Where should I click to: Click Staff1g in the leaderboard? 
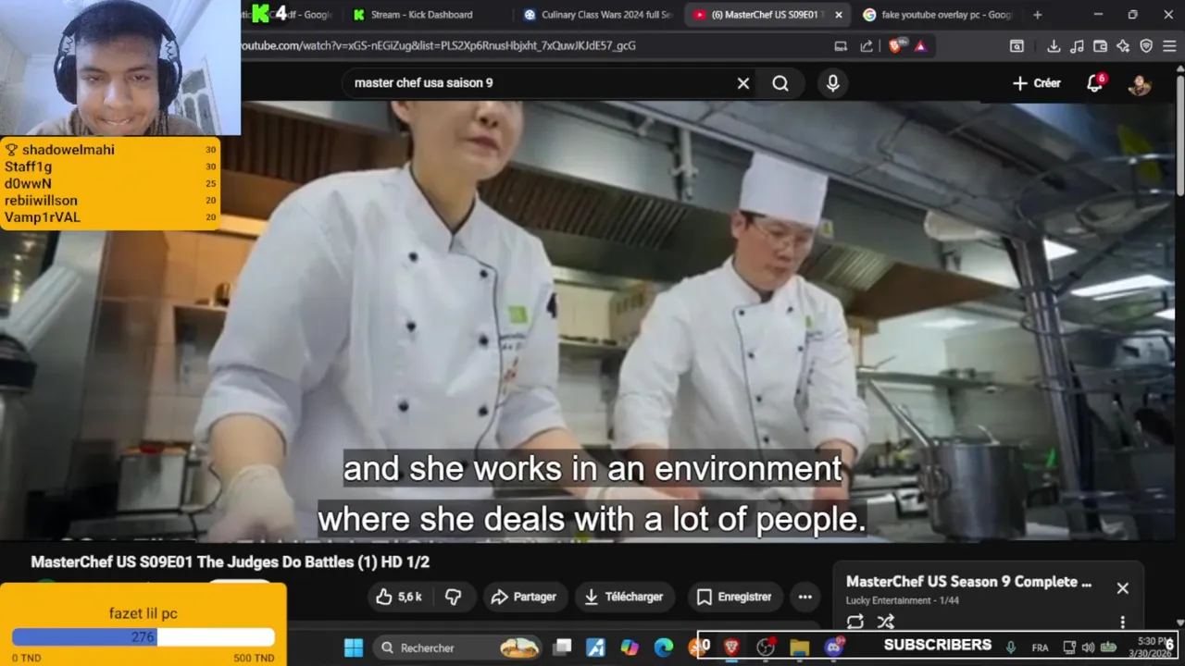[x=28, y=166]
